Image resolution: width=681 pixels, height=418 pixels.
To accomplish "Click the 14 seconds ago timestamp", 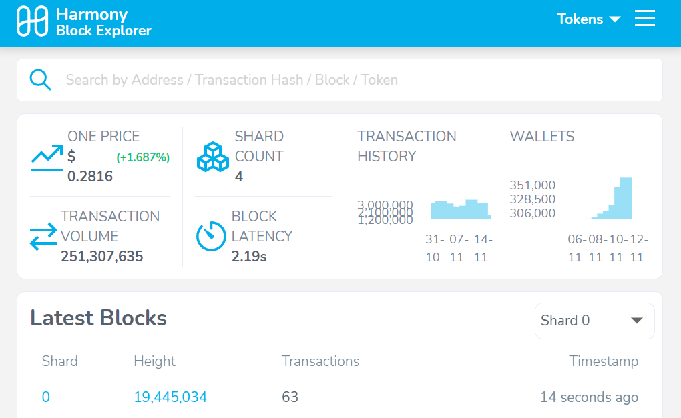I will coord(590,397).
